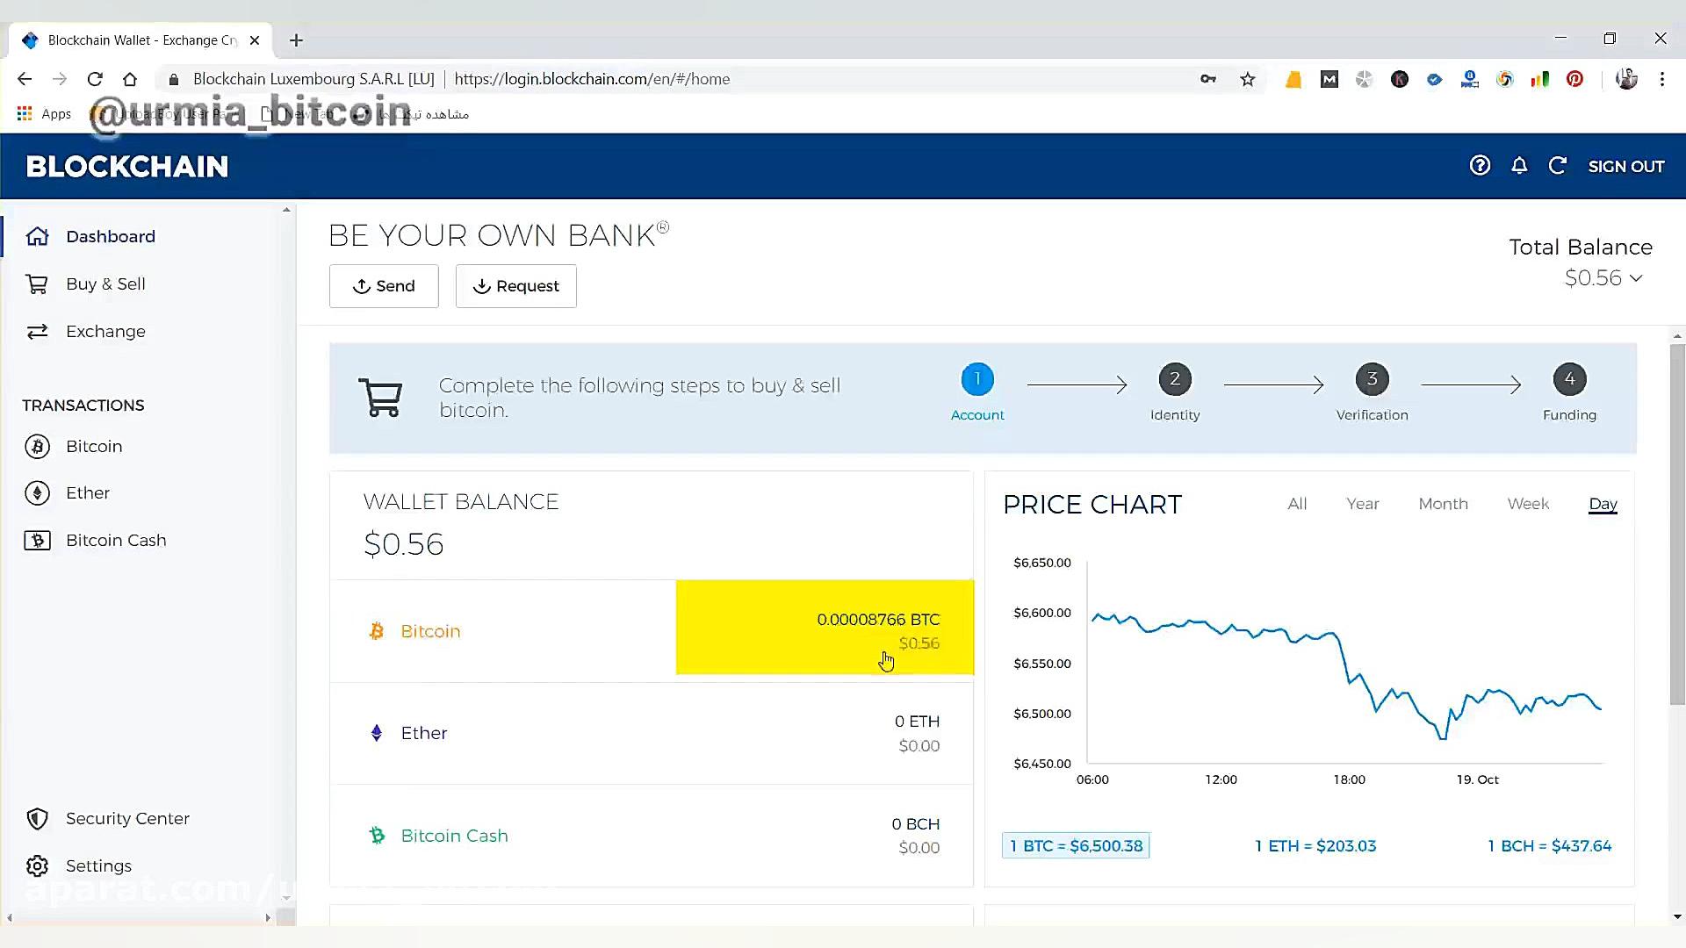Open a new browser tab
Image resolution: width=1686 pixels, height=948 pixels.
click(x=296, y=40)
